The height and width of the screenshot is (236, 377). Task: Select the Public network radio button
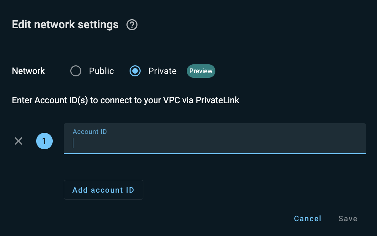tap(76, 71)
